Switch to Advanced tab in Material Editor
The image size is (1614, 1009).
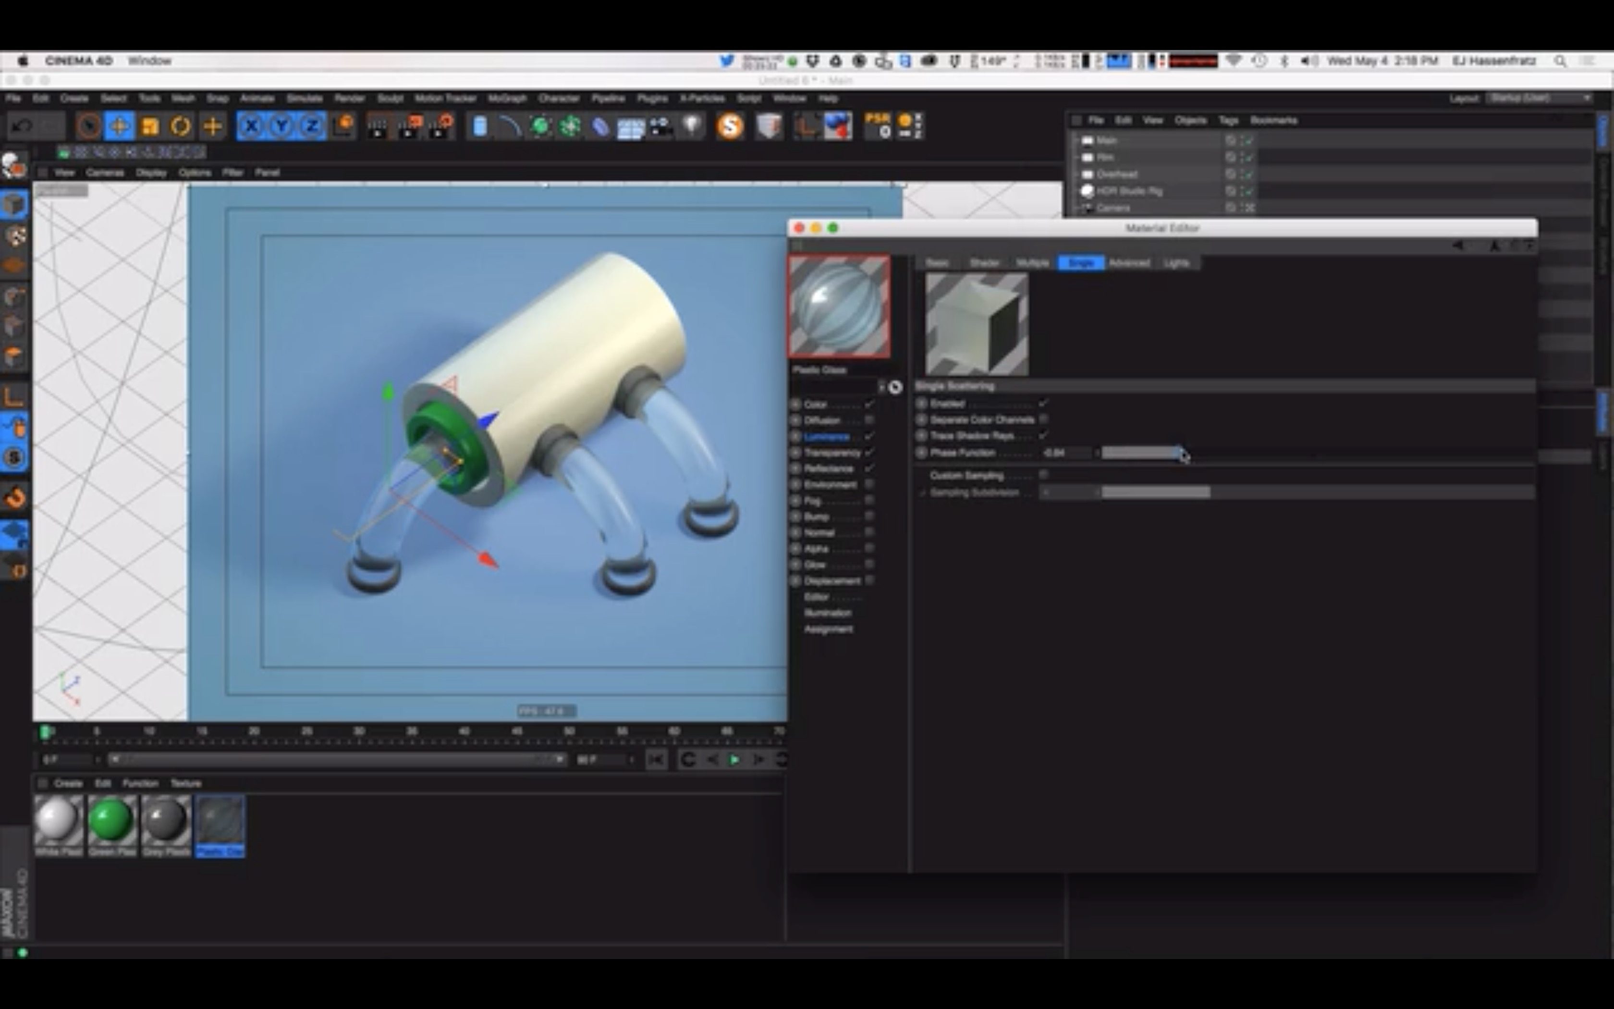1129,263
